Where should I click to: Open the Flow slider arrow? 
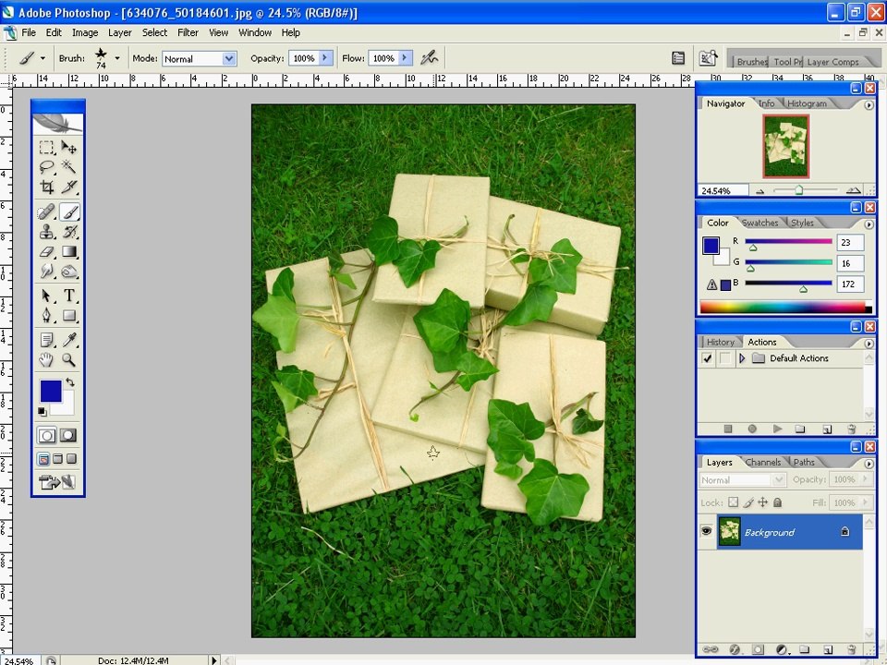pyautogui.click(x=405, y=57)
